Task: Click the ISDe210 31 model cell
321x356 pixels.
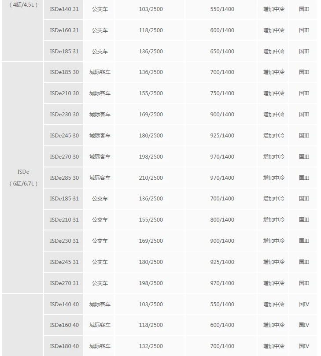Action: pos(64,220)
